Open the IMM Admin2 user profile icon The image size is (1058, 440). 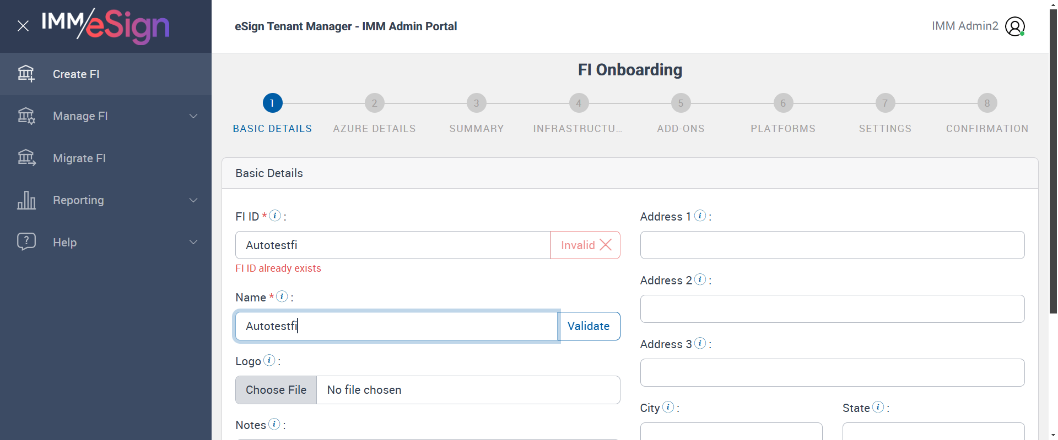click(1014, 26)
